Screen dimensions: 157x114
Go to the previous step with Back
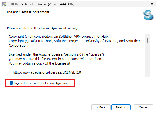click(x=101, y=107)
